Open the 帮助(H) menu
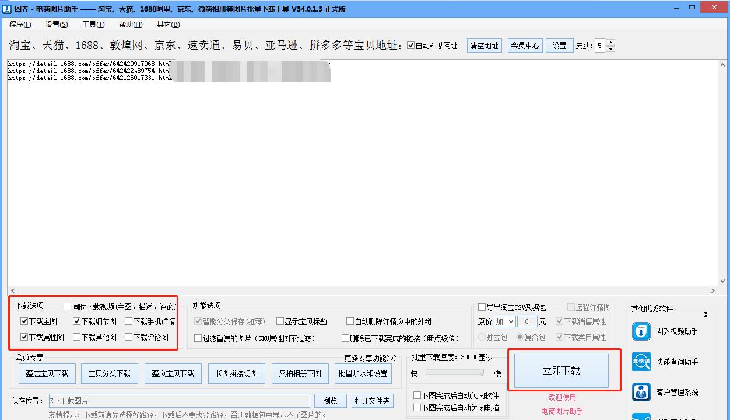This screenshot has width=730, height=420. pyautogui.click(x=131, y=24)
